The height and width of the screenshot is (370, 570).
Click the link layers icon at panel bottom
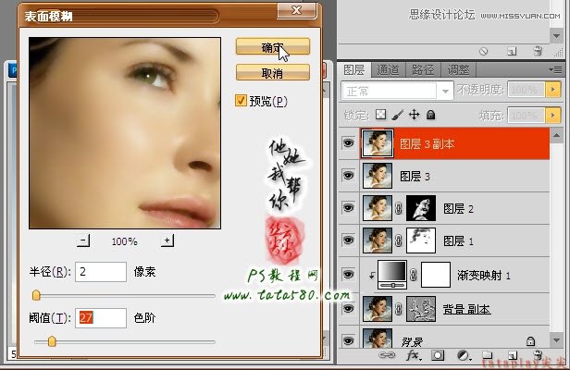coord(387,354)
